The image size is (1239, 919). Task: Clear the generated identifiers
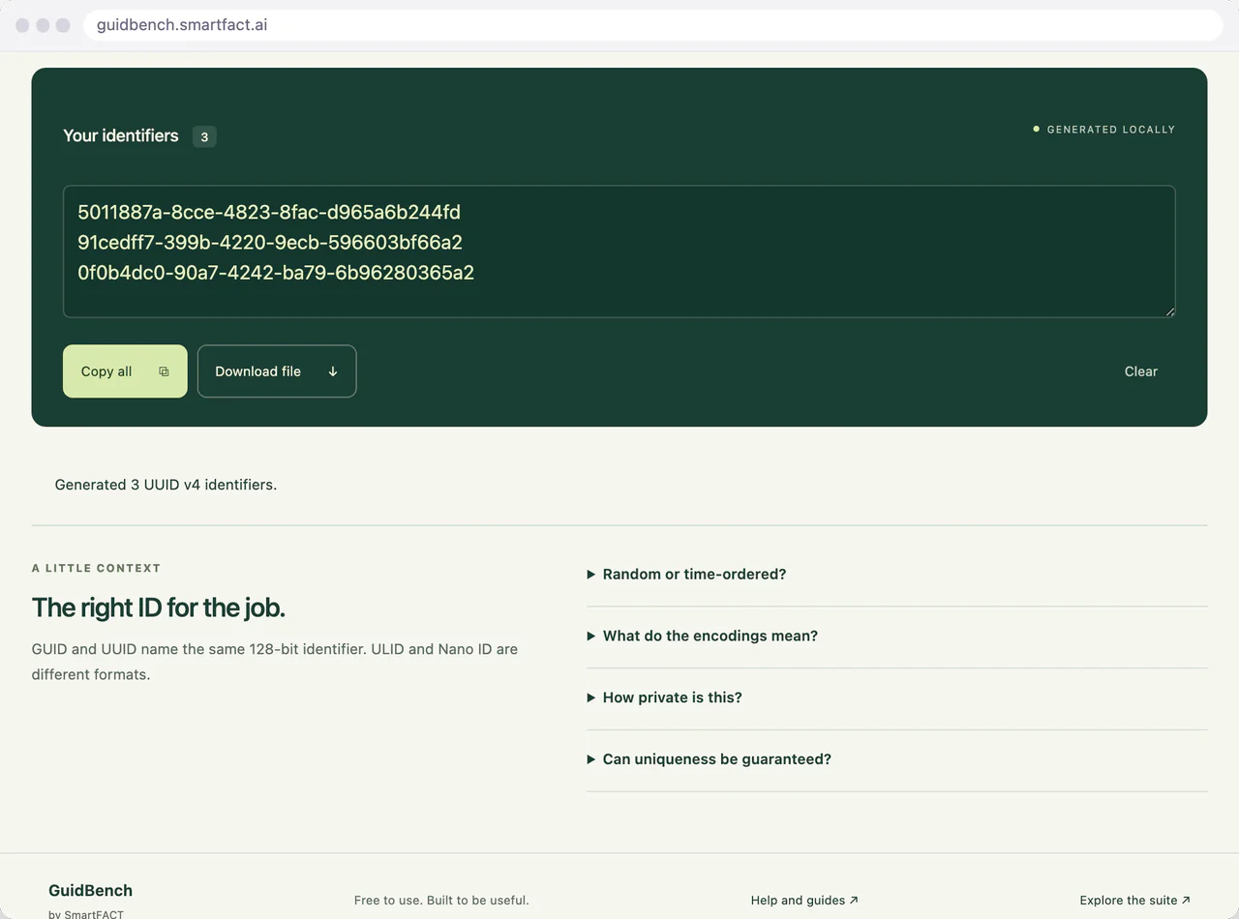(1140, 371)
